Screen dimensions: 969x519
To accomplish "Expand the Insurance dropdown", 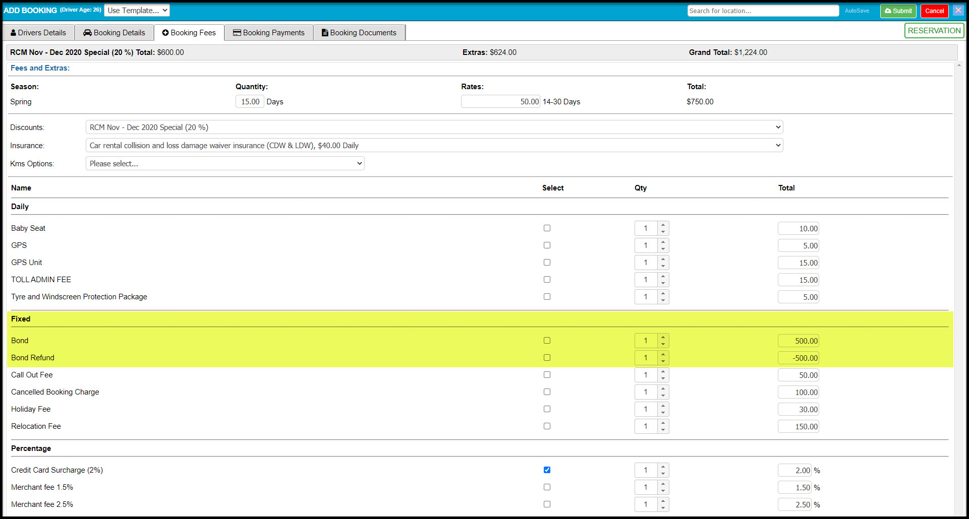I will click(x=434, y=146).
